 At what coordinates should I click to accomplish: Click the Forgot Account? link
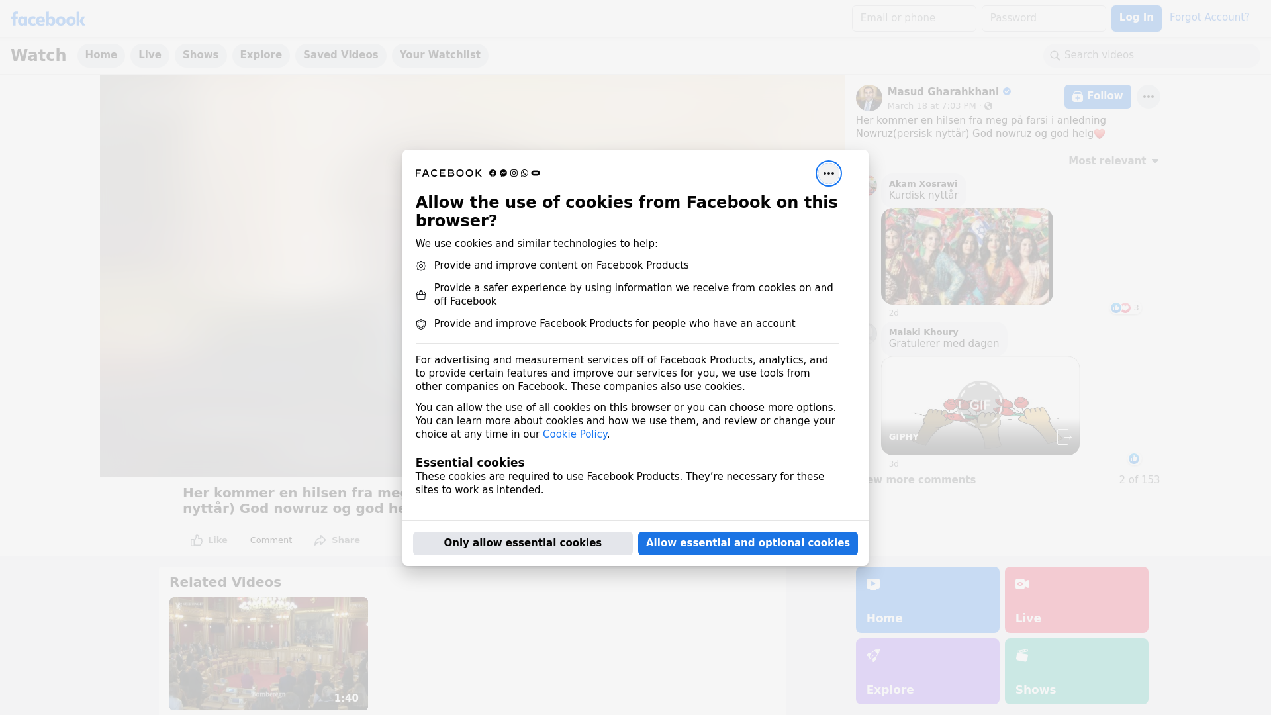coord(1209,17)
